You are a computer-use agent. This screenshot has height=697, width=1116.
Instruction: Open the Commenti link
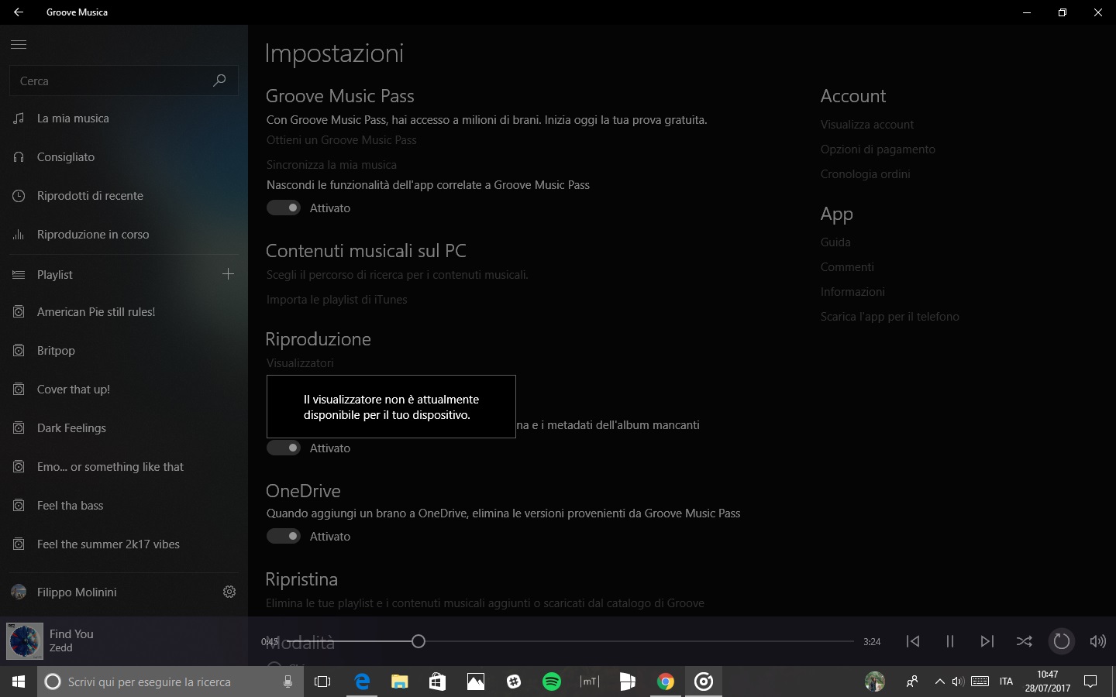pos(847,267)
